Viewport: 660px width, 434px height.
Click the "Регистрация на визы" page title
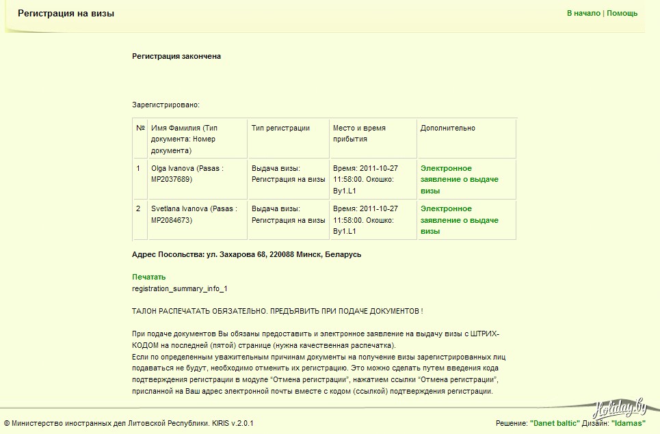[x=66, y=14]
